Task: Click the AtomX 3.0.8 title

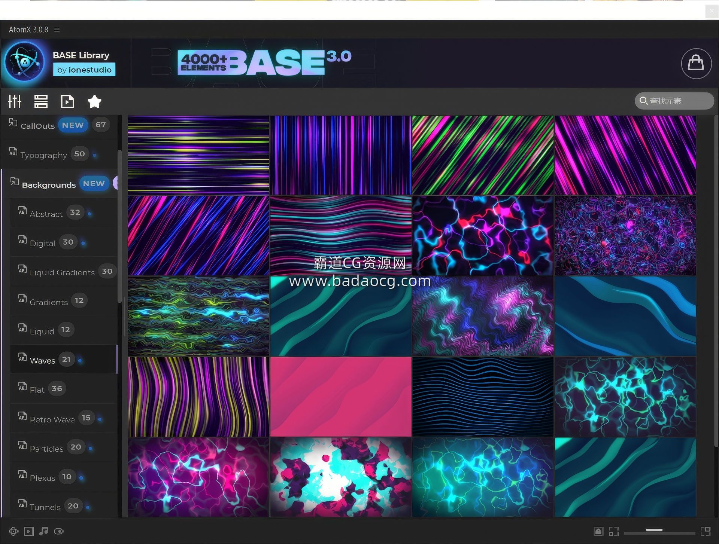Action: point(28,30)
